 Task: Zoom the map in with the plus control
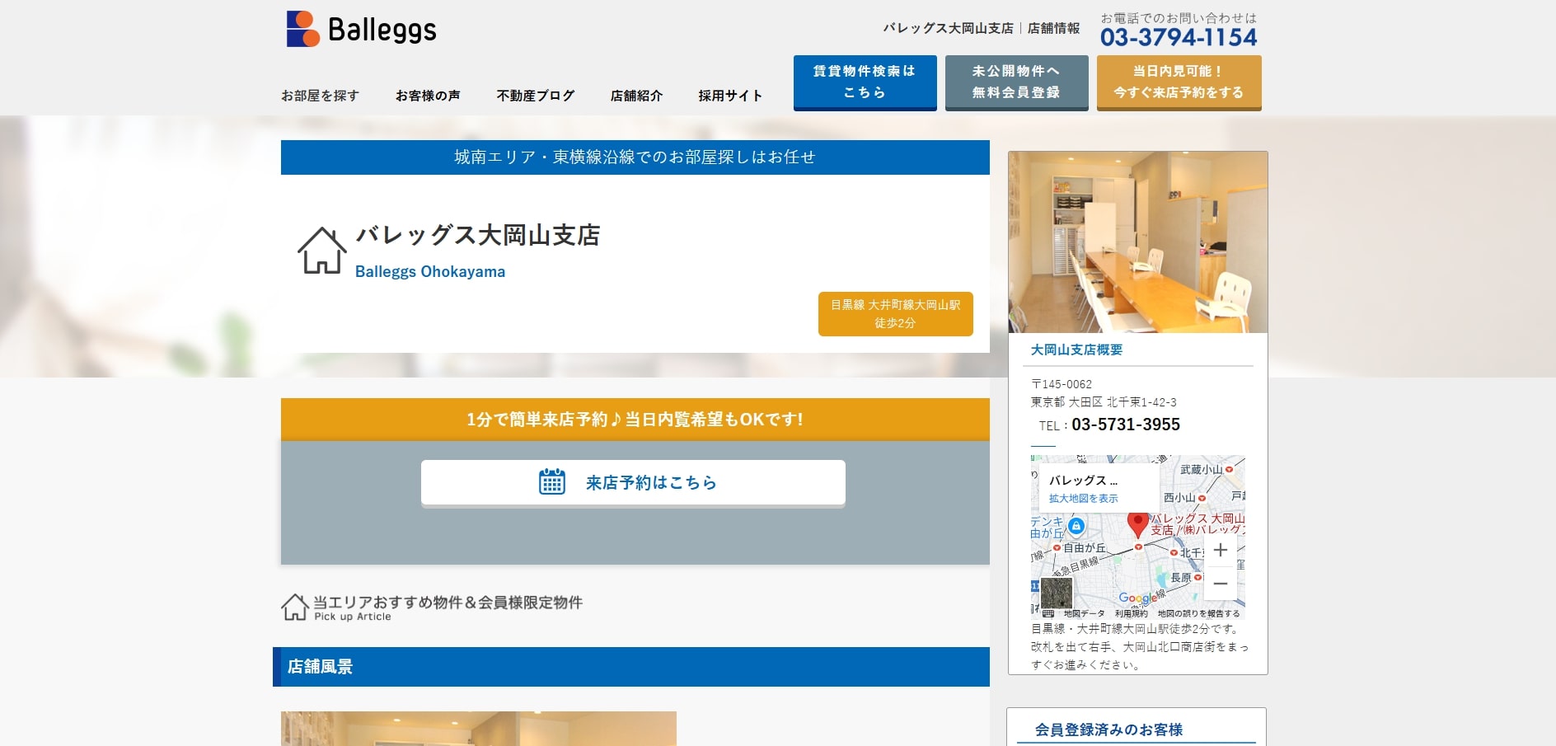point(1220,550)
